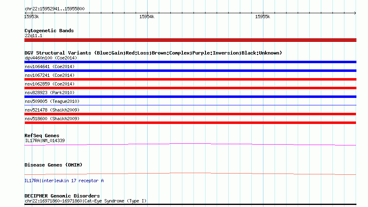The width and height of the screenshot is (368, 207).
Task: Click the DECIPHER Genomic Disorders track title
Action: coord(62,196)
